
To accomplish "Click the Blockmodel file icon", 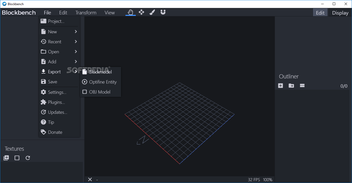I will pyautogui.click(x=85, y=72).
